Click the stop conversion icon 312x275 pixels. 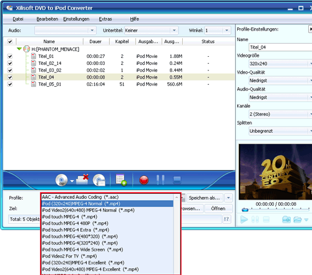[177, 180]
